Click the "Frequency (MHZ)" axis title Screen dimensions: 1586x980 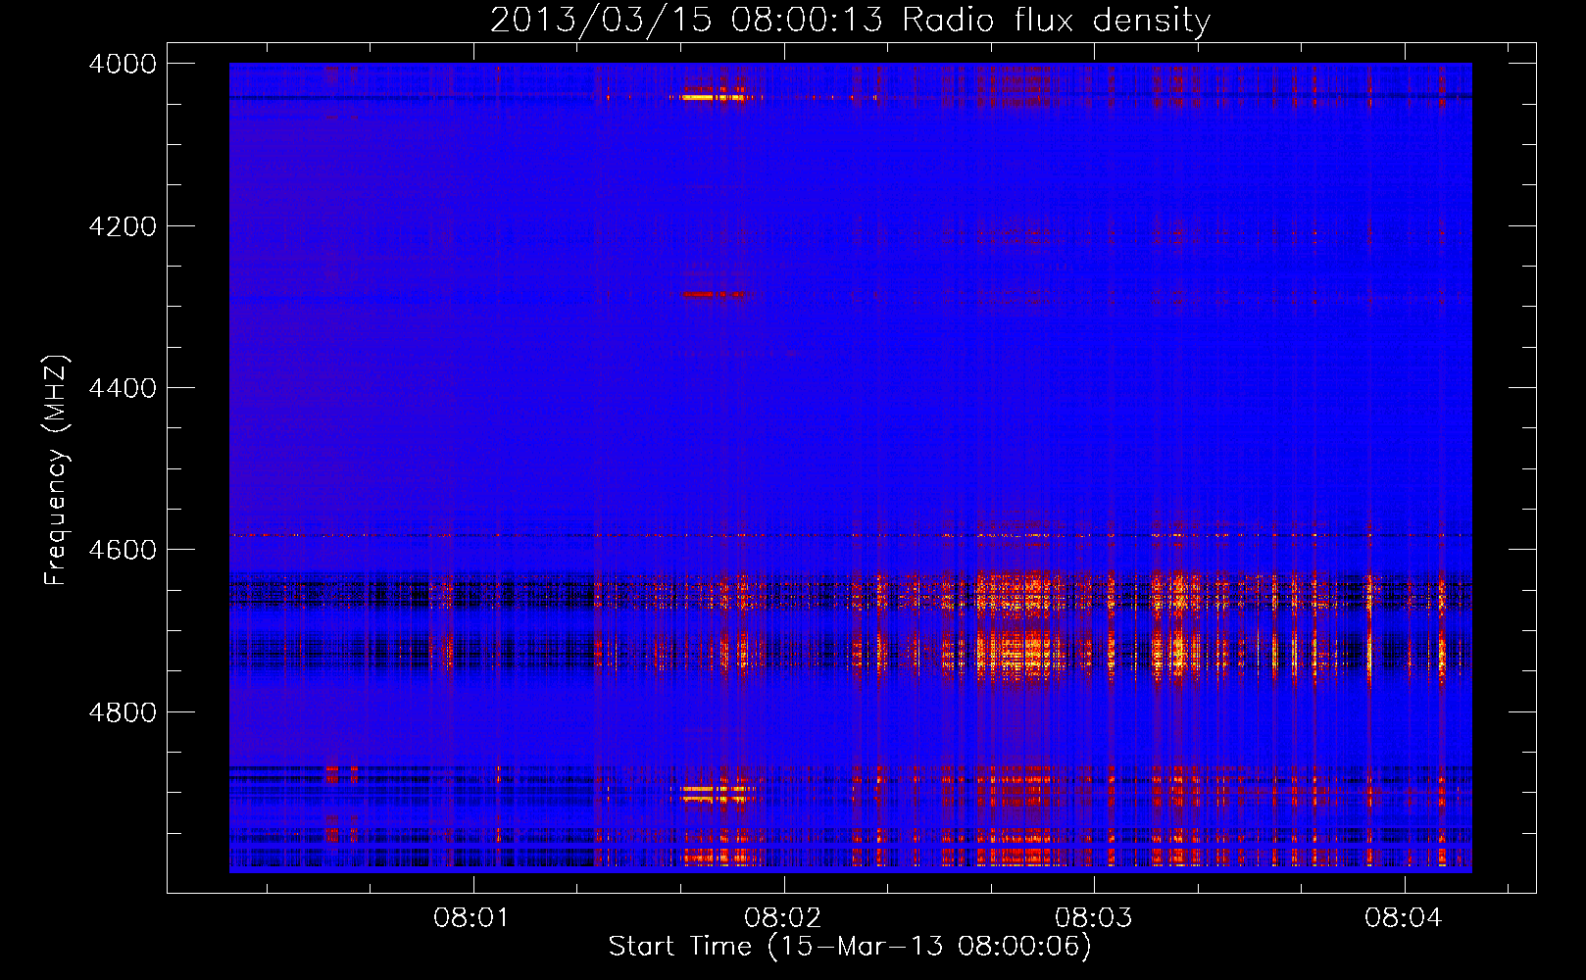(57, 470)
